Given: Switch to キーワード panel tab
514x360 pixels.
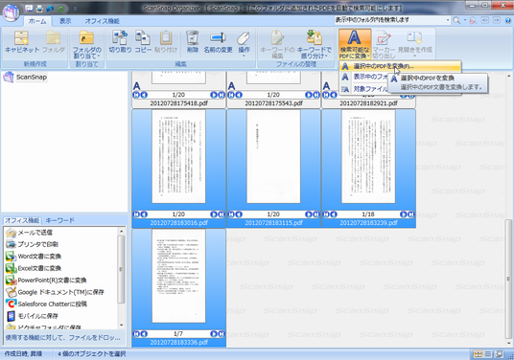Looking at the screenshot, I should pyautogui.click(x=59, y=220).
